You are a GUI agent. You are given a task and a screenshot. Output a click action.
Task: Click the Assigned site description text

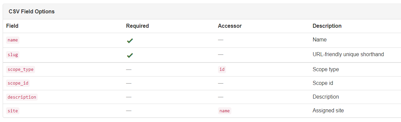[x=328, y=110]
